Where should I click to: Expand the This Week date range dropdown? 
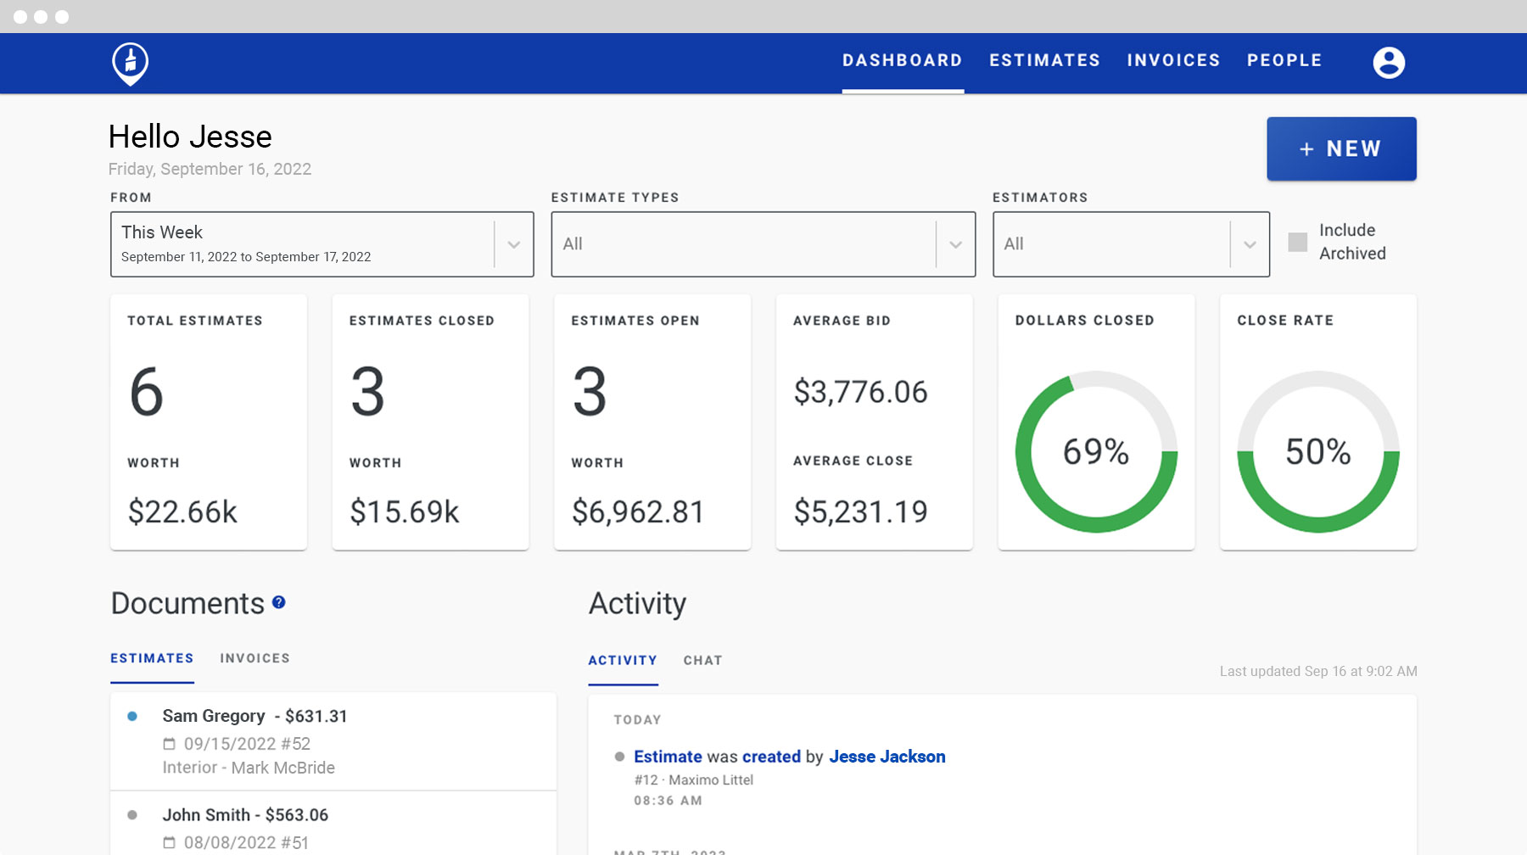coord(322,244)
